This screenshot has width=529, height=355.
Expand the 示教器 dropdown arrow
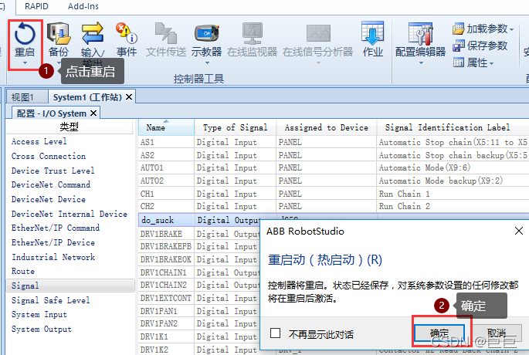pos(207,63)
